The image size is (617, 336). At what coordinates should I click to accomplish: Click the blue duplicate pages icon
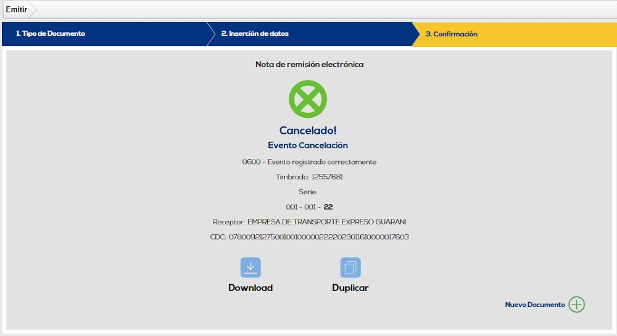tap(350, 268)
